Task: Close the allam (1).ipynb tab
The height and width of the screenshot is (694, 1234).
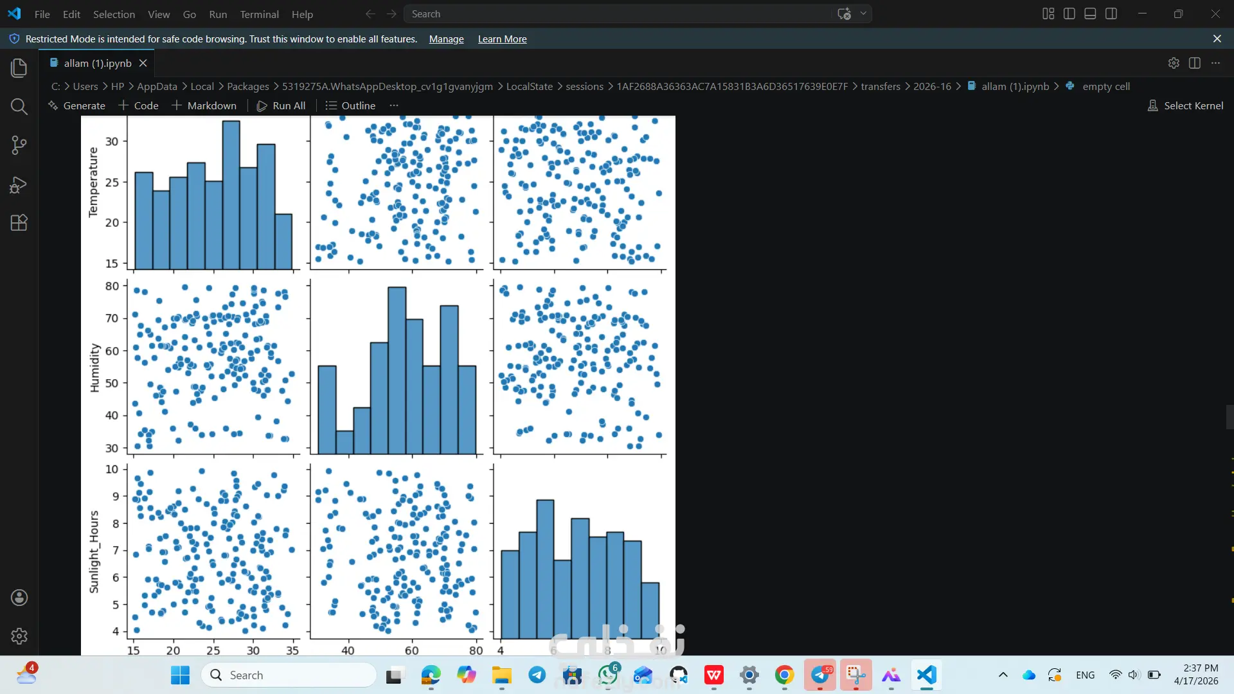Action: tap(143, 63)
